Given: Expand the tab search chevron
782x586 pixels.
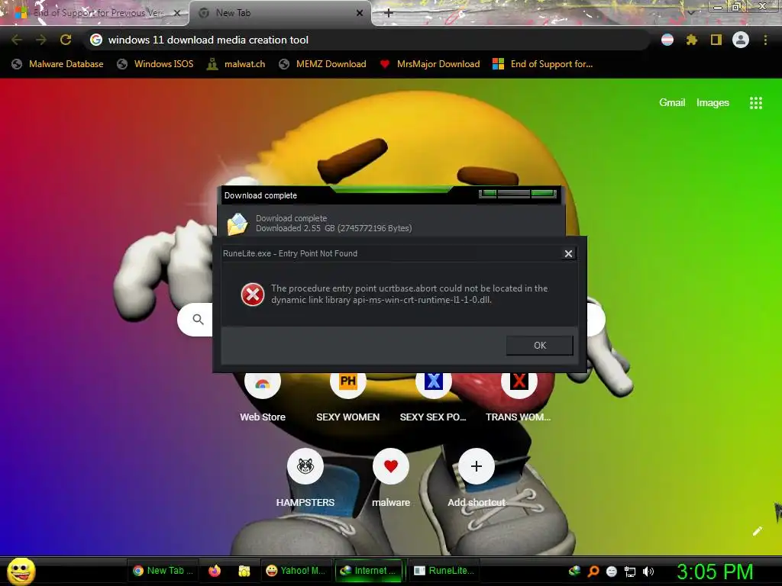Looking at the screenshot, I should point(691,12).
